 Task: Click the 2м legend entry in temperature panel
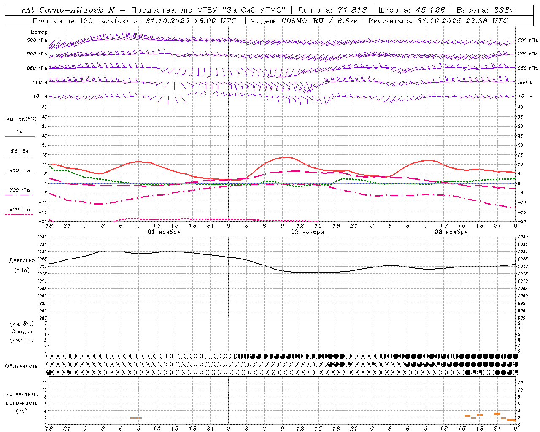pyautogui.click(x=20, y=132)
